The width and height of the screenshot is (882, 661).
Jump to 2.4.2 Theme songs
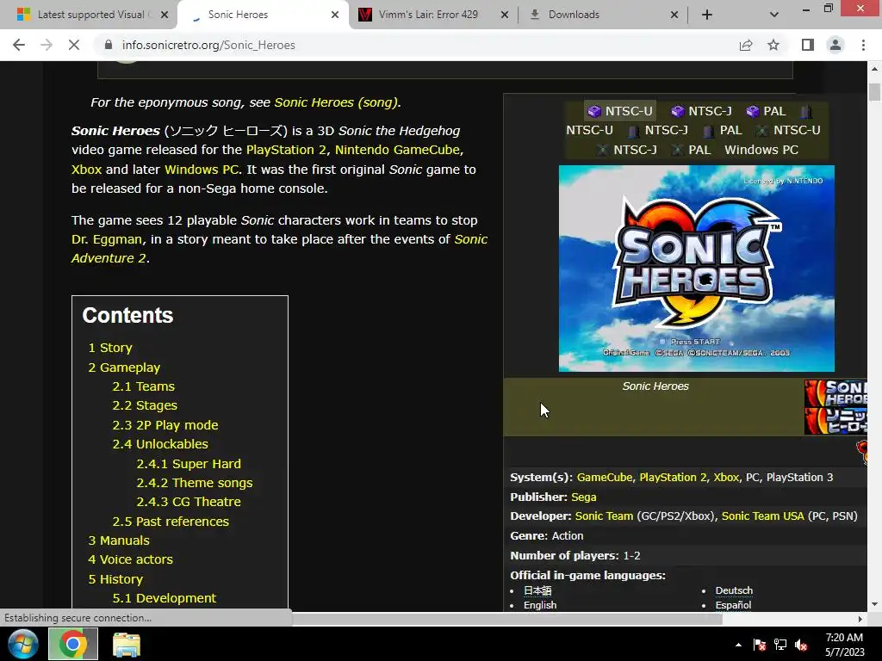pos(195,483)
